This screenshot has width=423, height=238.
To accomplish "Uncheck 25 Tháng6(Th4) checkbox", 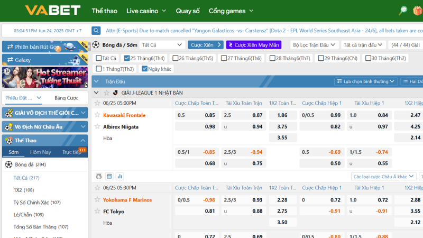I will pos(127,58).
